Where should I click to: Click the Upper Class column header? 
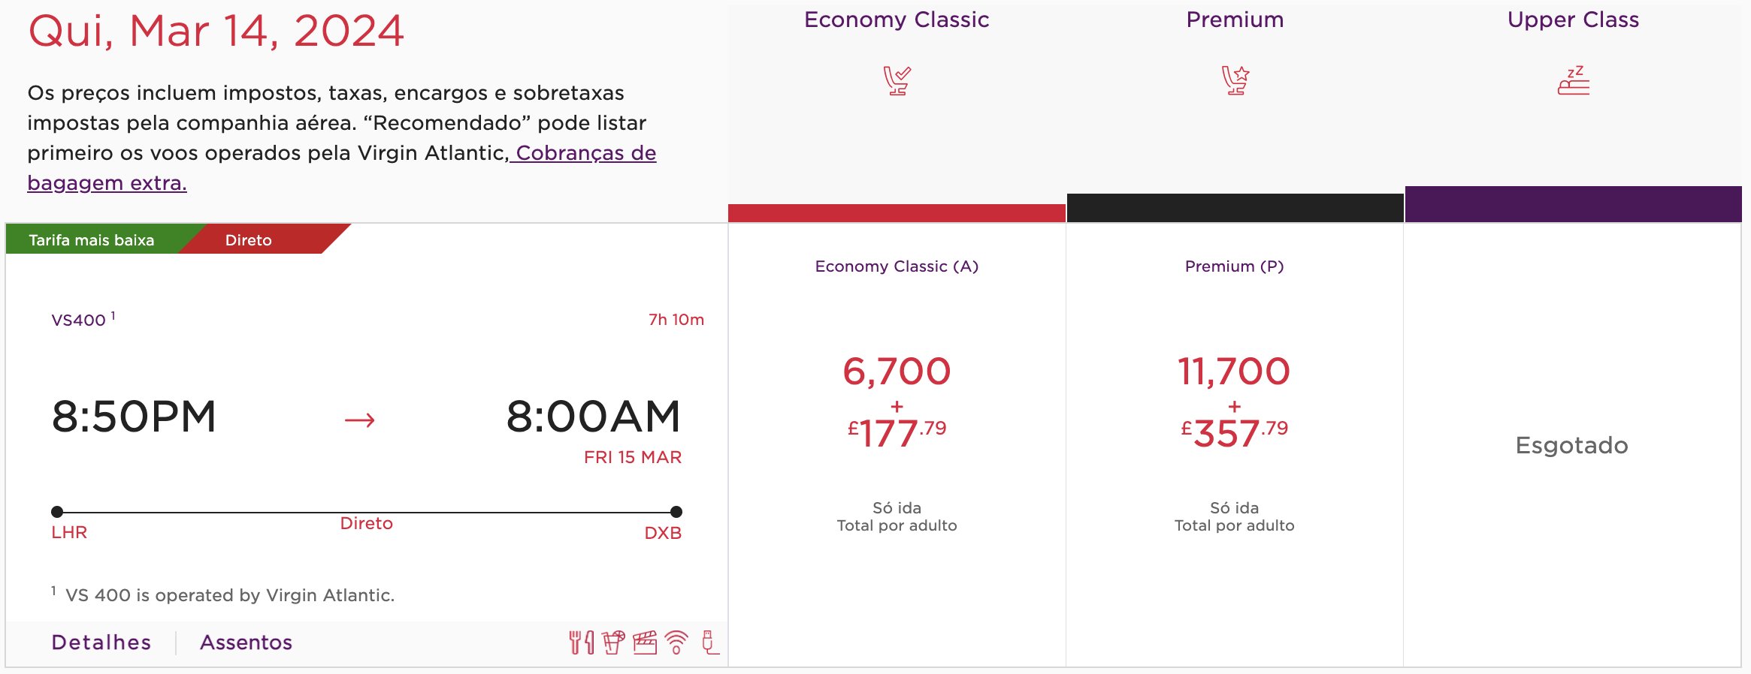(x=1573, y=20)
